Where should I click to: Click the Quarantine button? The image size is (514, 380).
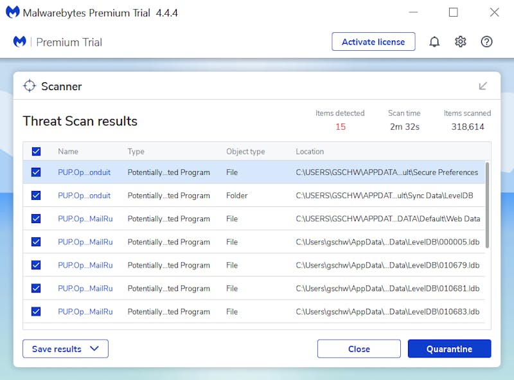pyautogui.click(x=449, y=349)
